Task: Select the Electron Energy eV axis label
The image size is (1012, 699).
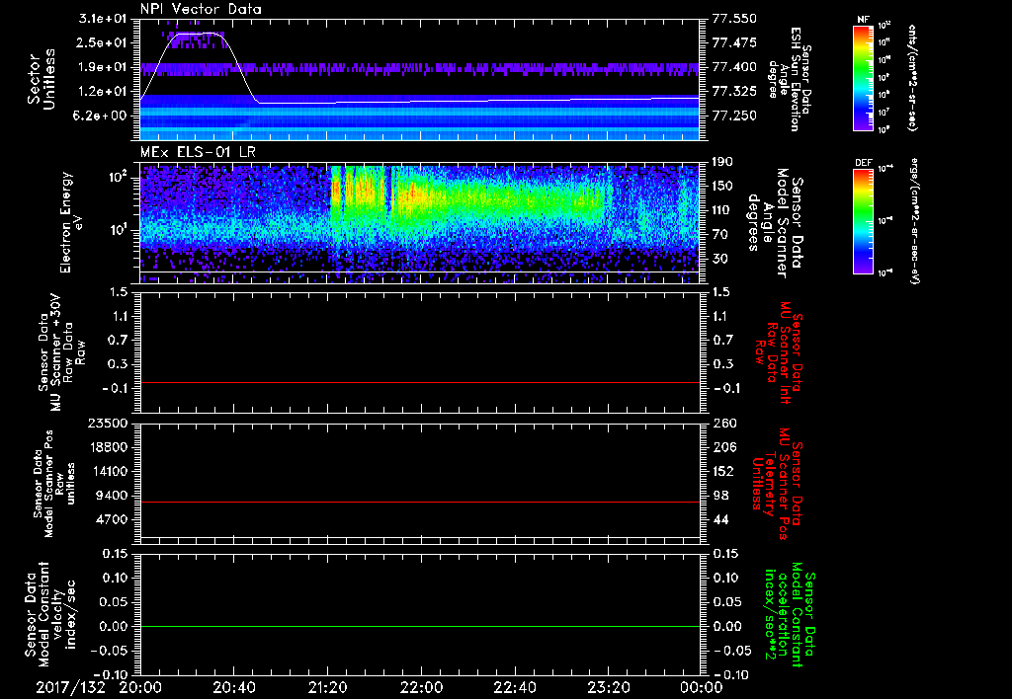Action: [x=72, y=222]
